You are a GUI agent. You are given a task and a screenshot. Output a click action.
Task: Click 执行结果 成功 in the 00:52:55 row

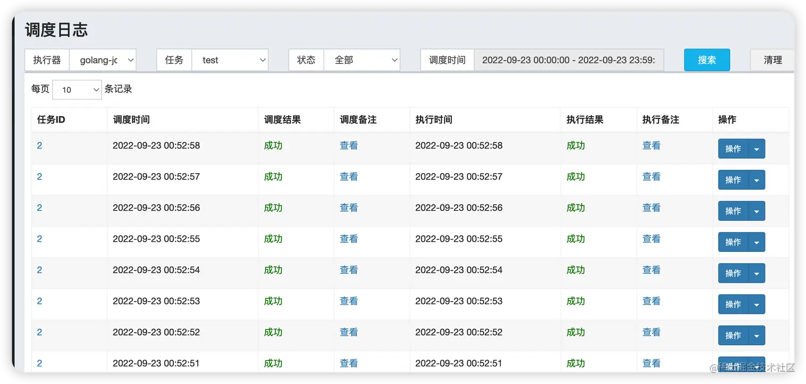click(576, 239)
